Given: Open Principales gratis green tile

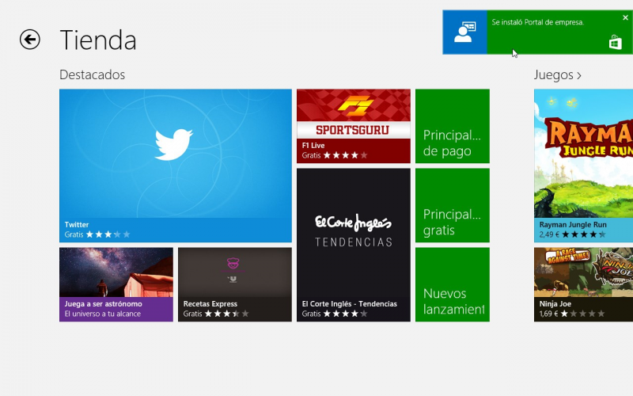Looking at the screenshot, I should coord(452,205).
